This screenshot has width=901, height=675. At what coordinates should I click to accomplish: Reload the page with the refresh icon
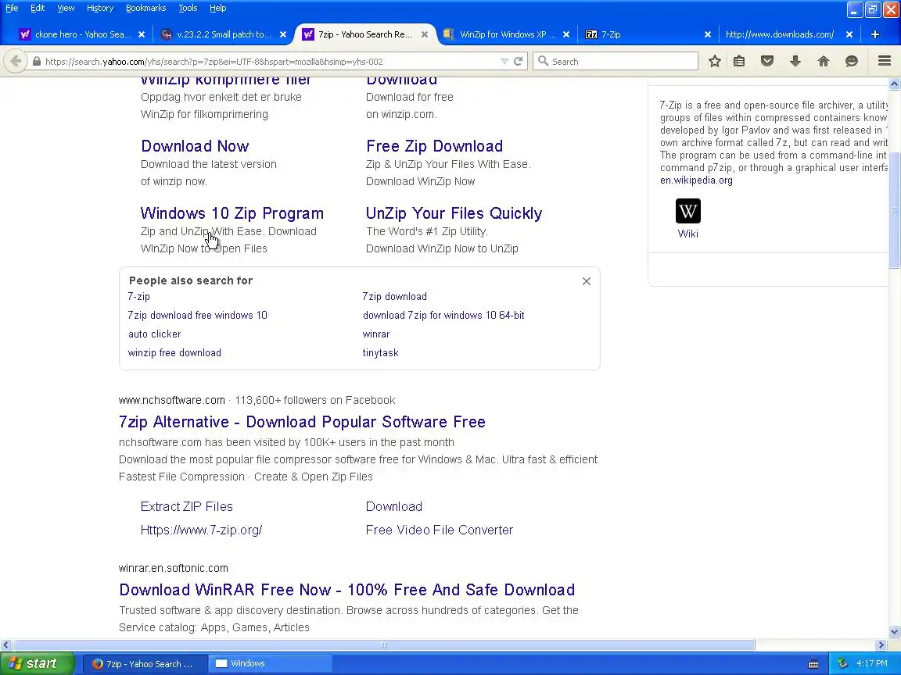tap(519, 61)
